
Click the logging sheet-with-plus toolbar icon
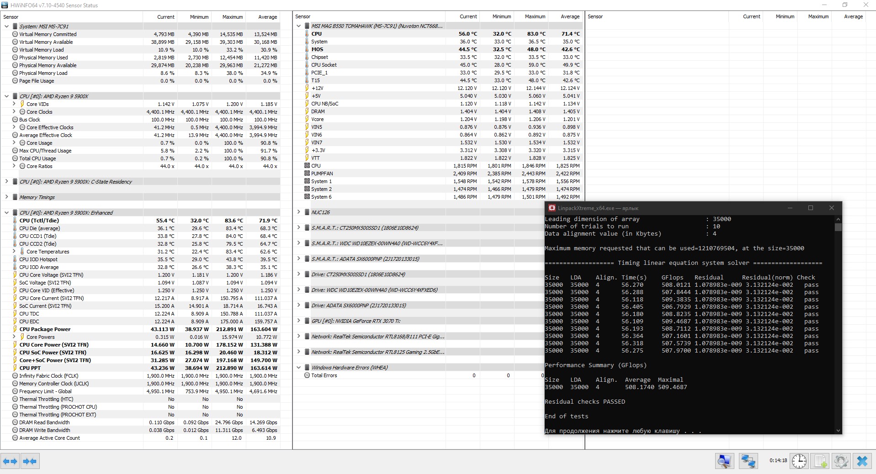[821, 461]
